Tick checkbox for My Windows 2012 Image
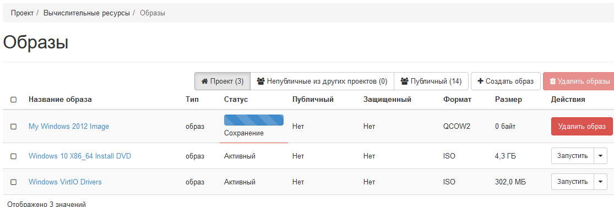 (x=13, y=127)
